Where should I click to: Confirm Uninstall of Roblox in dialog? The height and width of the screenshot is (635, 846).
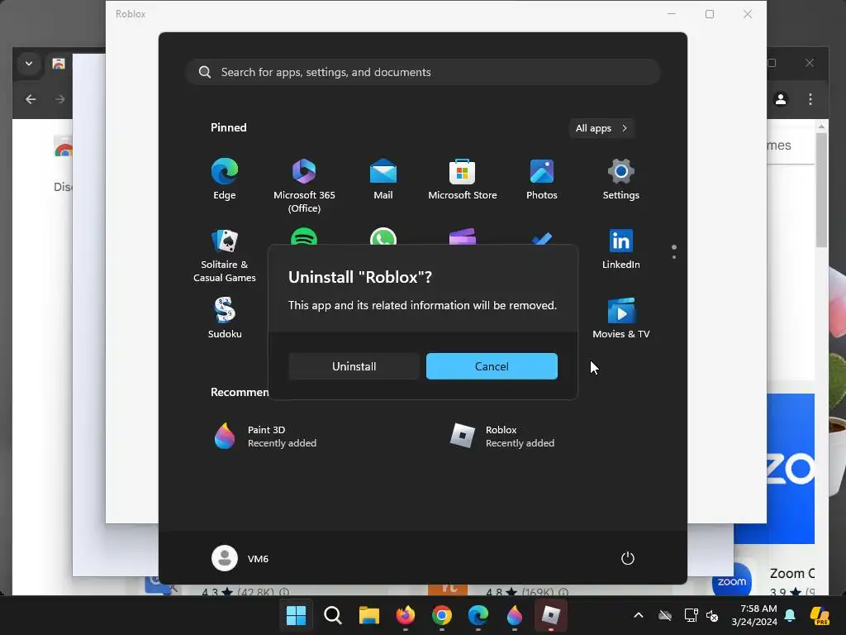[x=354, y=366]
